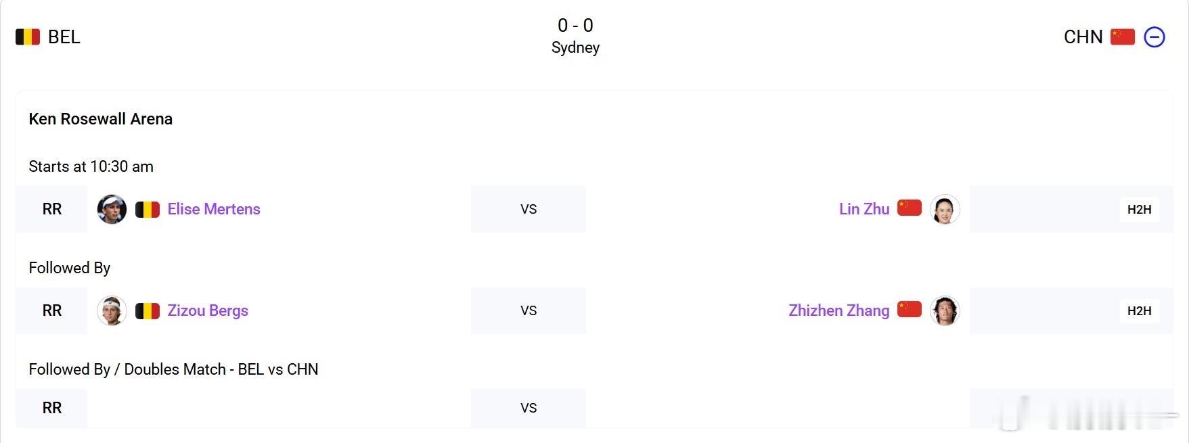This screenshot has height=443, width=1189.
Task: Open Lin Zhu player profile link
Action: pyautogui.click(x=864, y=209)
